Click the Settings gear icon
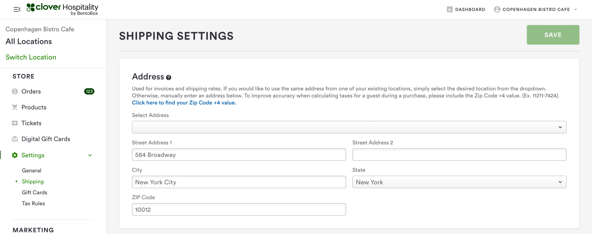 pos(15,155)
